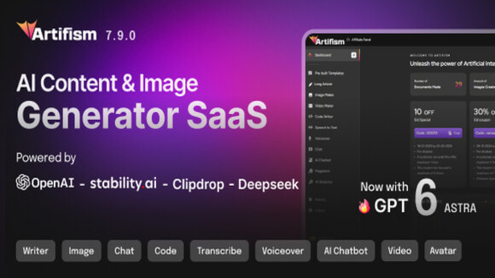Screen dimensions: 495x278
Task: Select the Long Article pen icon
Action: [310, 84]
